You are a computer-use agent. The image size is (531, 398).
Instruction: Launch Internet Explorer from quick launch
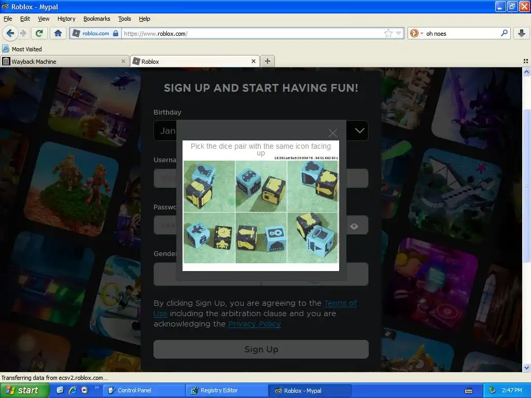pyautogui.click(x=72, y=390)
